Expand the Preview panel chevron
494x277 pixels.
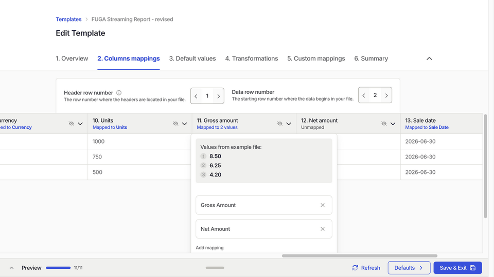point(12,268)
